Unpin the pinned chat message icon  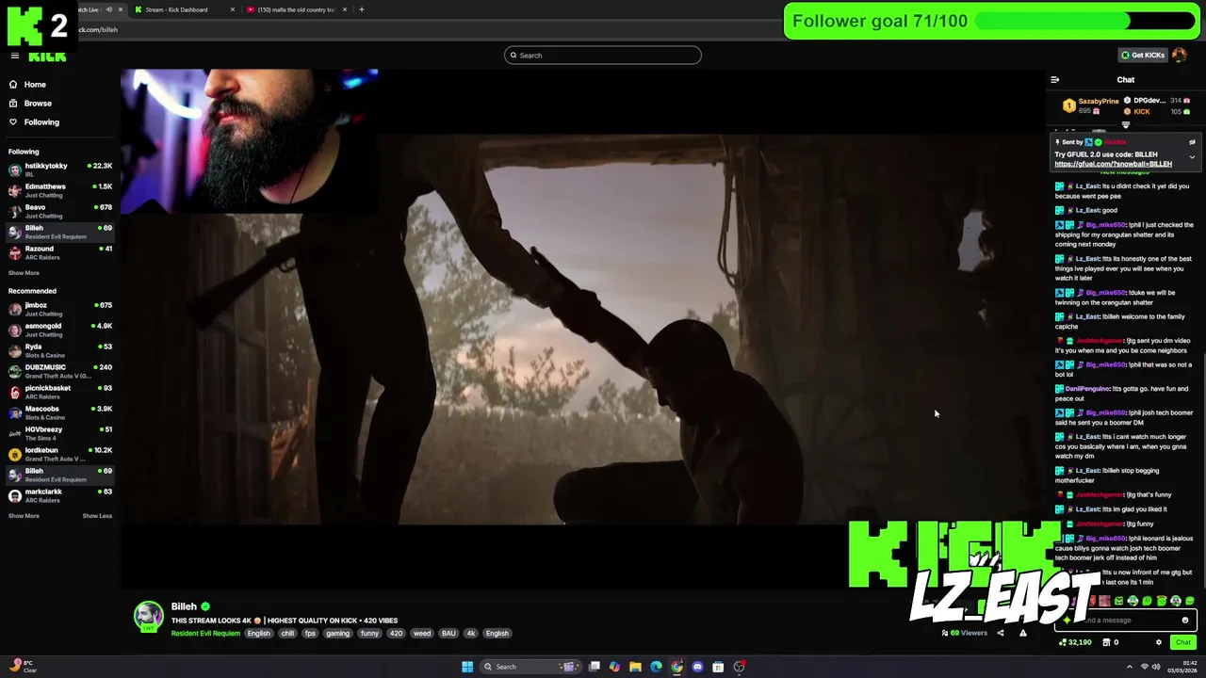click(x=1192, y=142)
